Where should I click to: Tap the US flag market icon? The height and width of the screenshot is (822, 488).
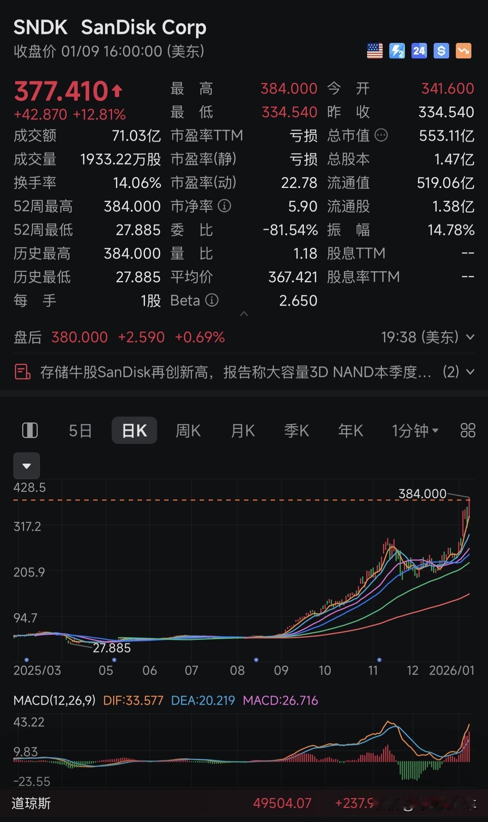point(375,51)
